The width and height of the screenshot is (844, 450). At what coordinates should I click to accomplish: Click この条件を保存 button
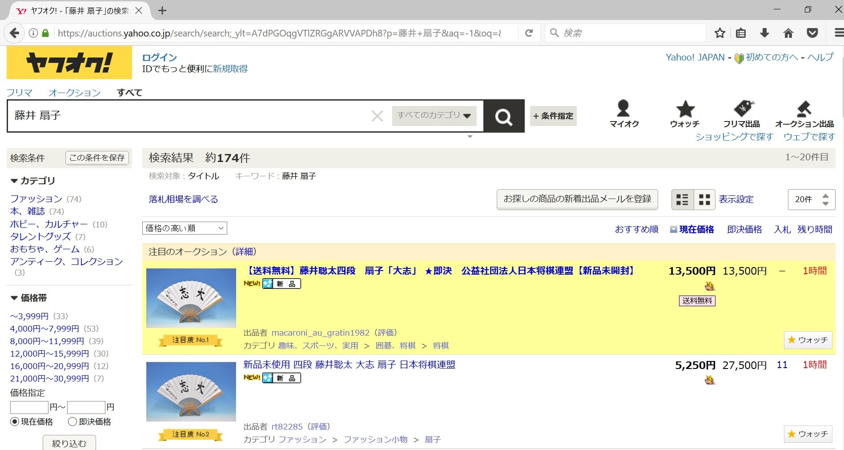[x=97, y=158]
